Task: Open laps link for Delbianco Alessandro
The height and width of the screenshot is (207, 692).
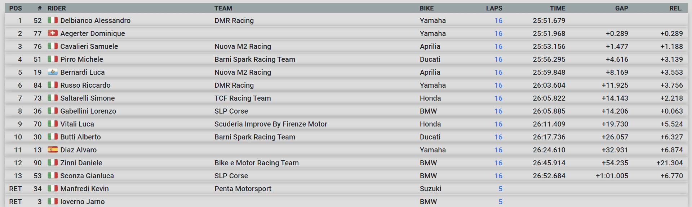Action: 498,20
